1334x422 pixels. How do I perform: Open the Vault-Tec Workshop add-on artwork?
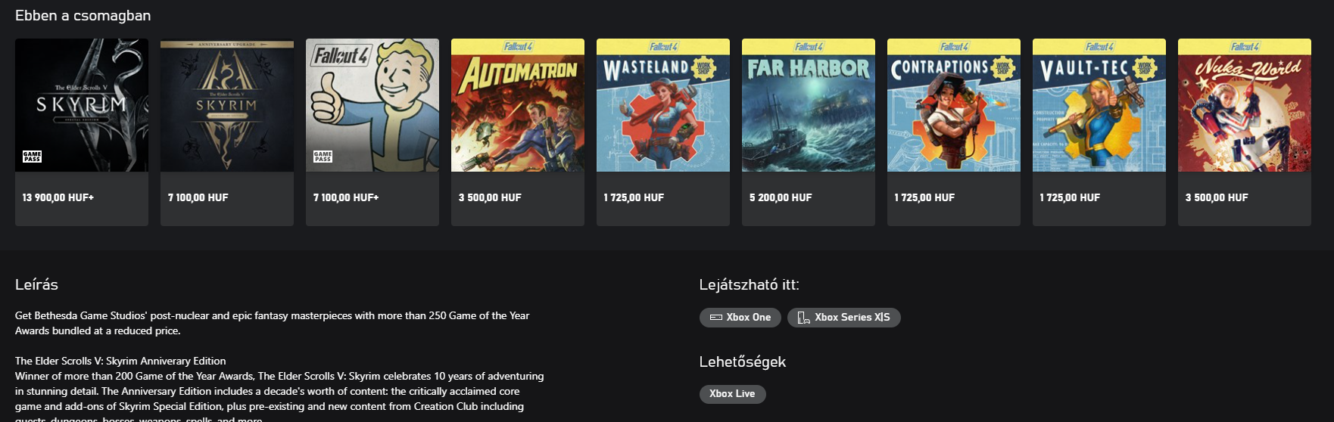click(1099, 105)
